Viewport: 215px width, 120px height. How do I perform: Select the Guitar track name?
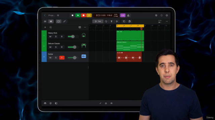point(50,54)
